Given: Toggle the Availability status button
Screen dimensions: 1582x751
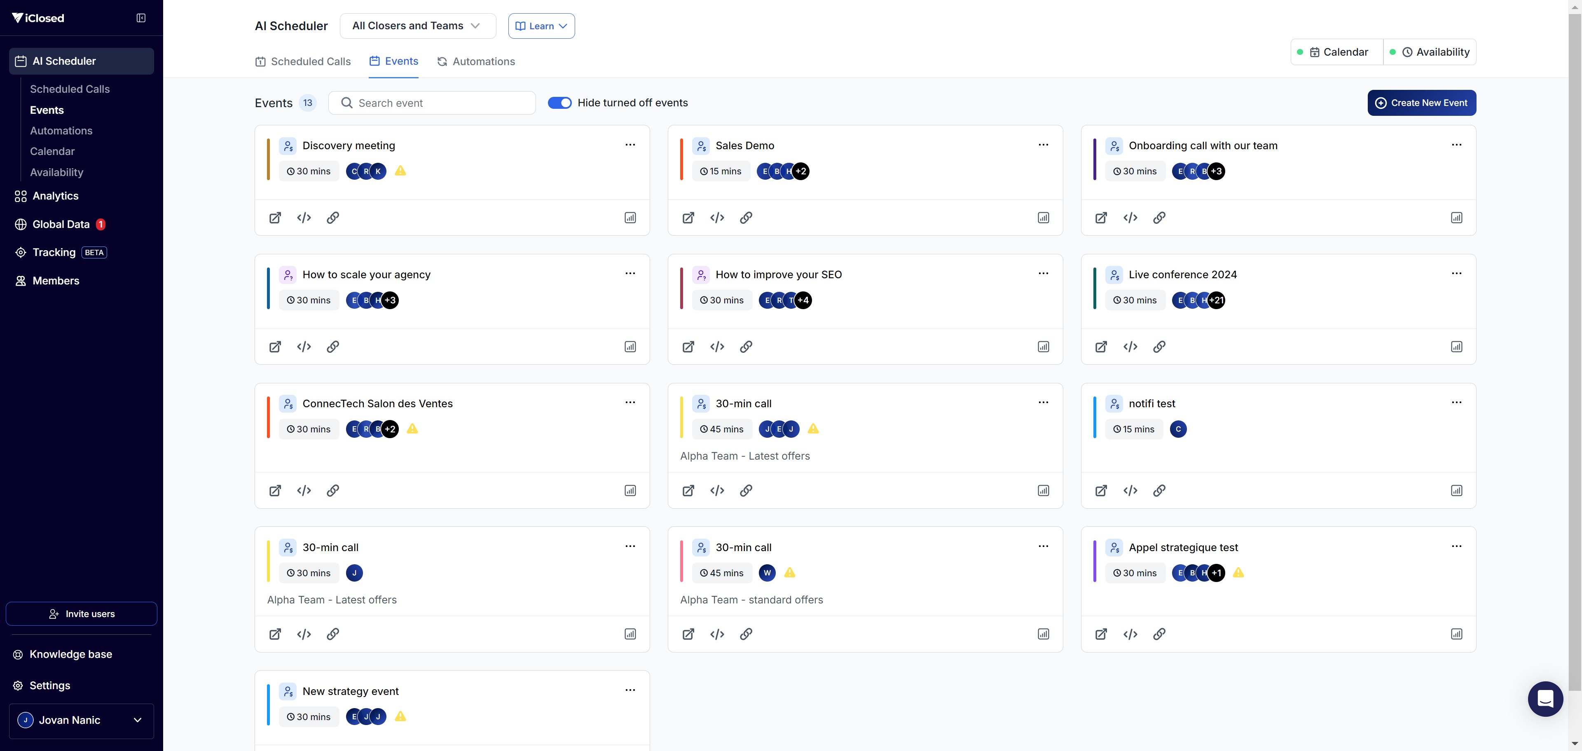Looking at the screenshot, I should tap(1430, 52).
